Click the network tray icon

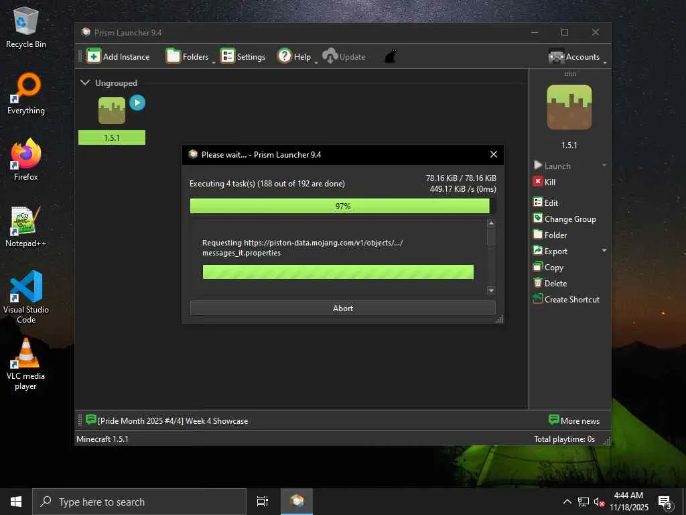pyautogui.click(x=584, y=502)
